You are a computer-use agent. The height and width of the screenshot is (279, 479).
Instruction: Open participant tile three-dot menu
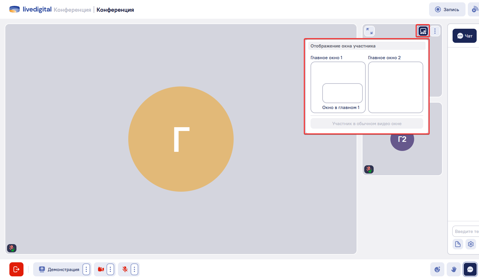[435, 31]
